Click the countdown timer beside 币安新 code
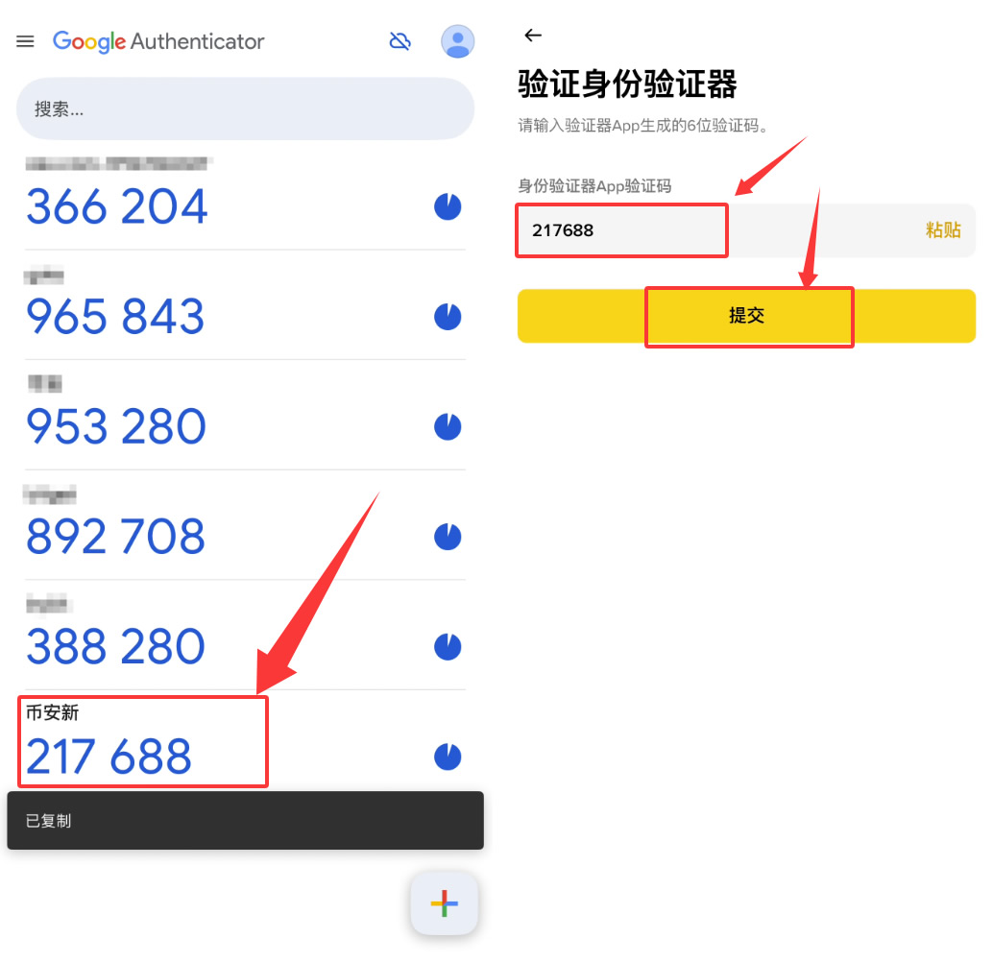The width and height of the screenshot is (993, 962). 448,757
